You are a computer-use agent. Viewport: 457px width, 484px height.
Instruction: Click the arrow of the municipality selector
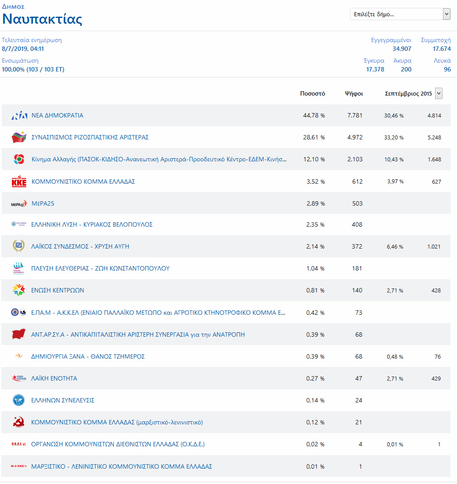446,14
